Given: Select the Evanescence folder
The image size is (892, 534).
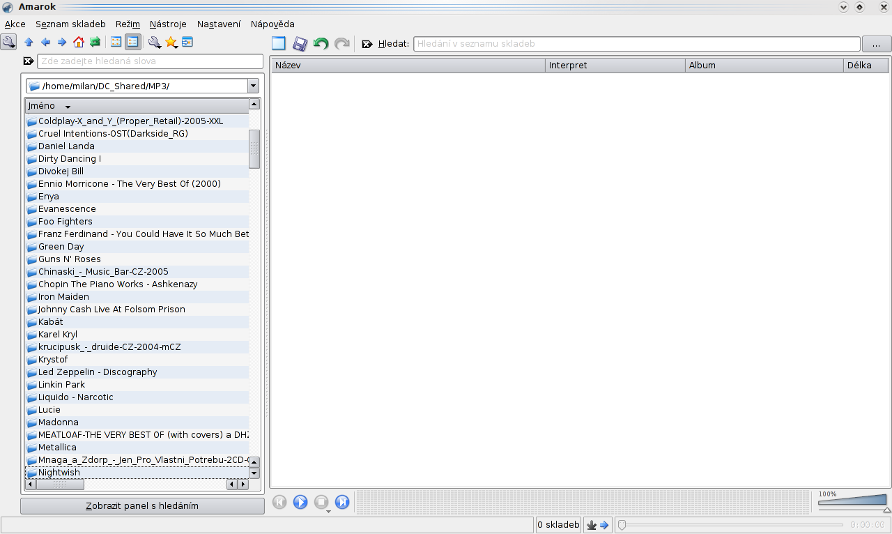Looking at the screenshot, I should pyautogui.click(x=67, y=209).
